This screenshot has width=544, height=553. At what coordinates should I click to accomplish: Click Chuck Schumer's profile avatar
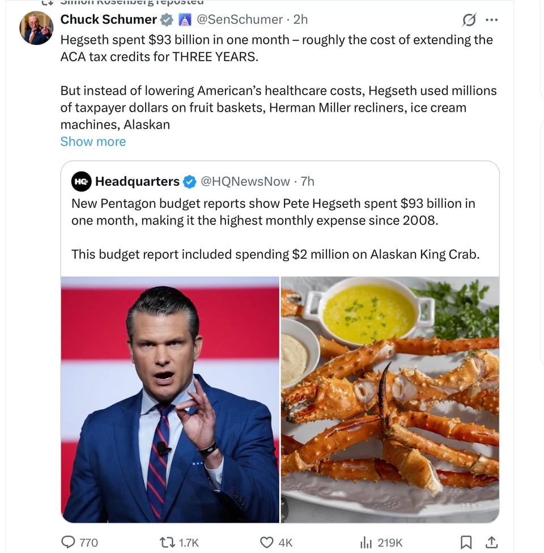click(x=36, y=27)
